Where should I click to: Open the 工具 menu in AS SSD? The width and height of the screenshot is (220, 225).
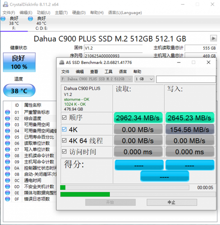pos(108,71)
